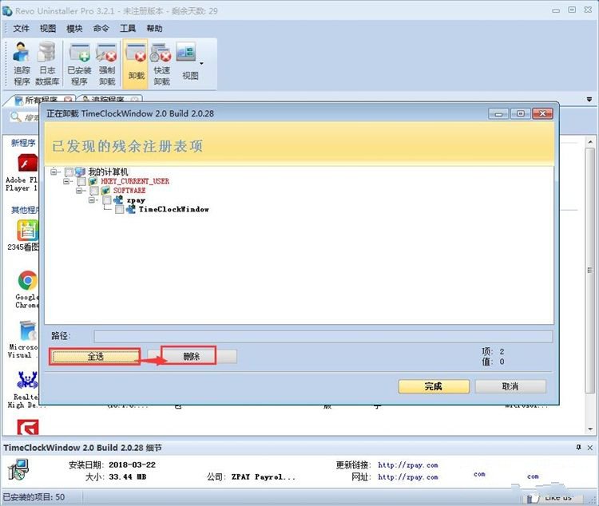Click the program list vertical scrollbar thumb
599x506 pixels.
[590, 270]
